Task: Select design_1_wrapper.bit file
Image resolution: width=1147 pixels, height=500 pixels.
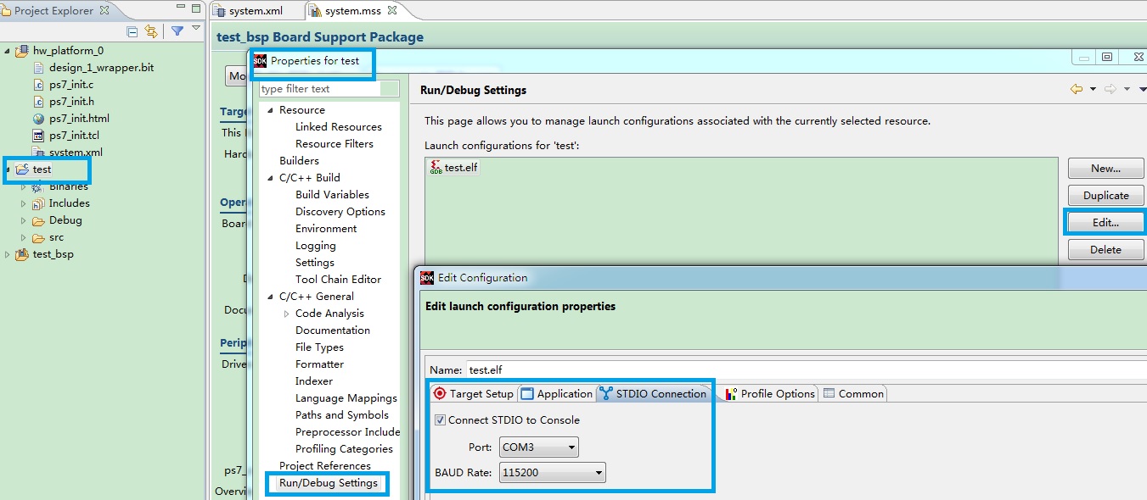Action: (x=101, y=68)
